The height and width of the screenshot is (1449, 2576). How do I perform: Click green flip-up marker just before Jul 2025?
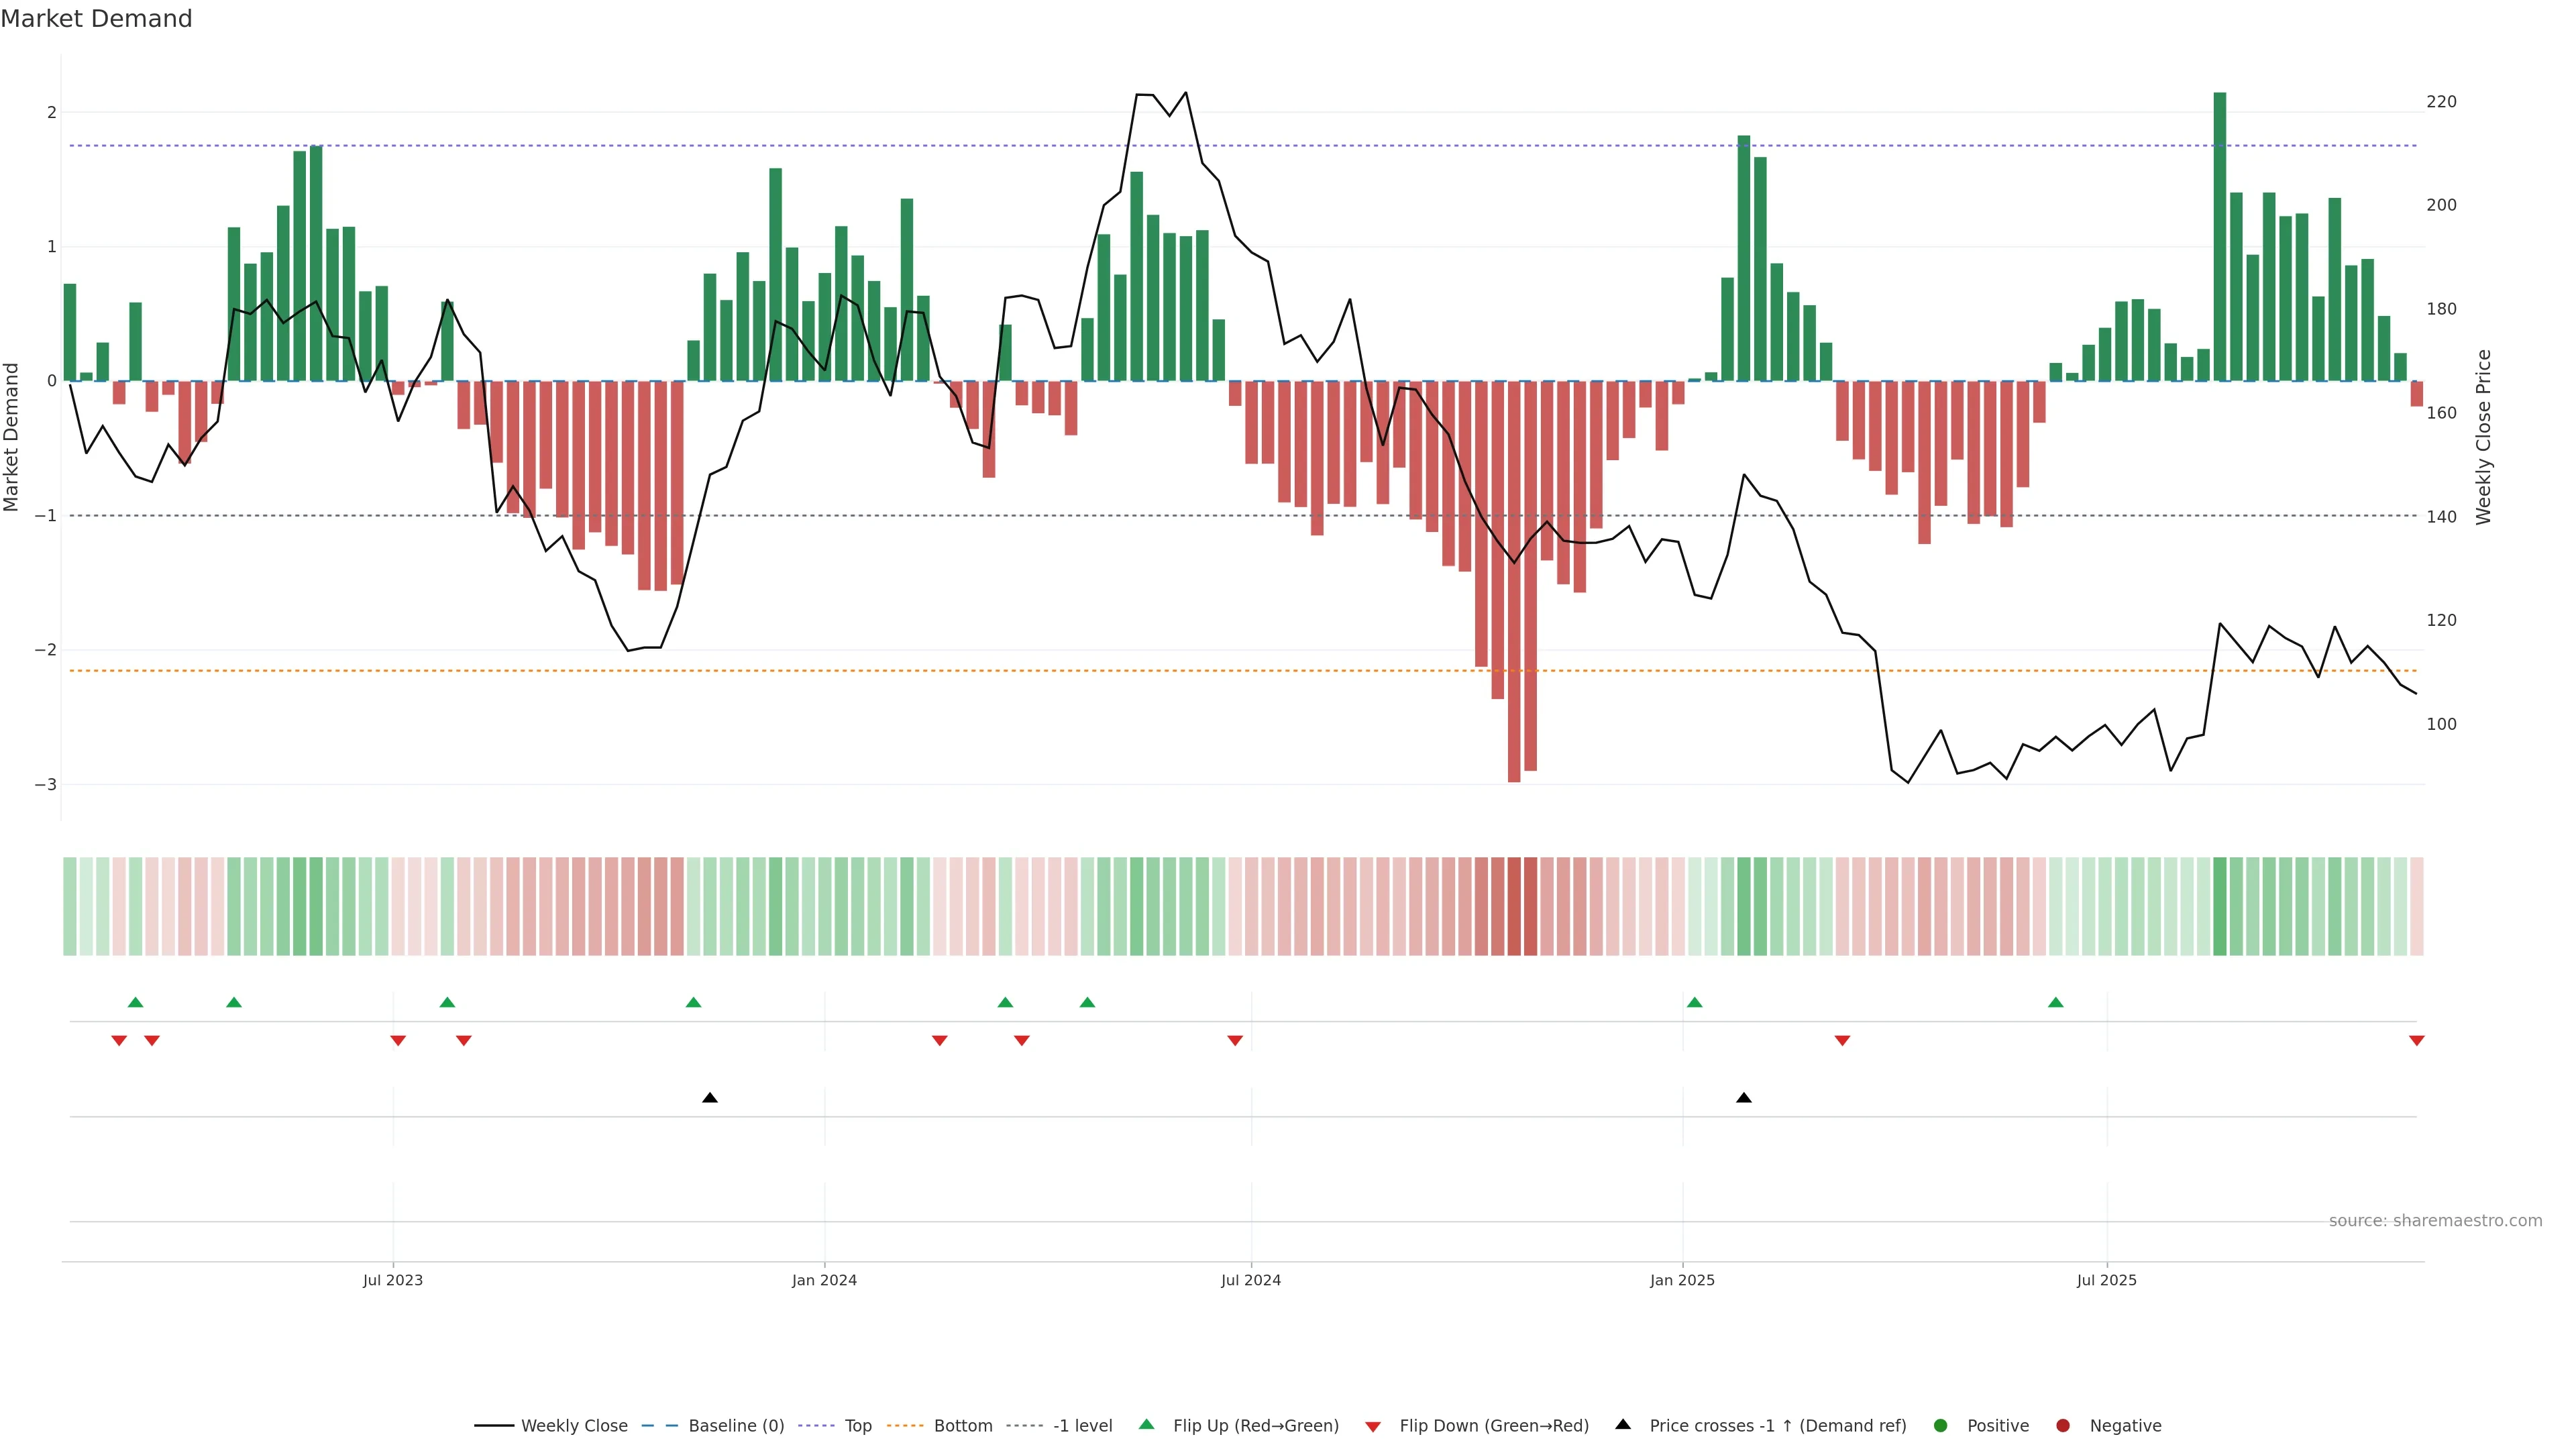[2055, 1002]
